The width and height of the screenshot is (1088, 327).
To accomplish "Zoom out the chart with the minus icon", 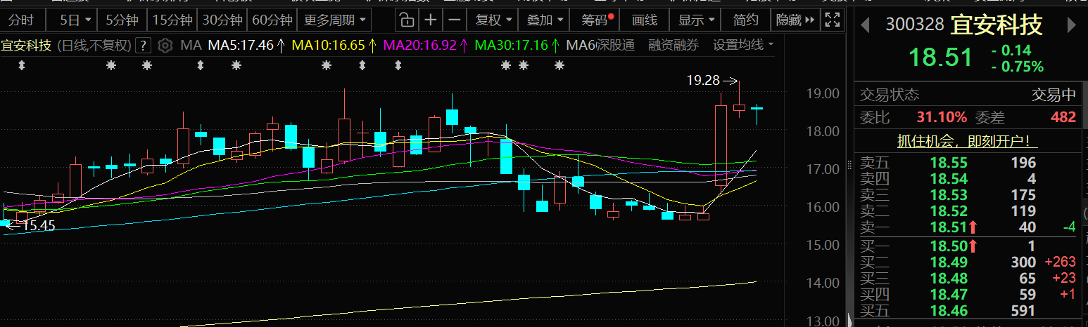I will point(455,20).
